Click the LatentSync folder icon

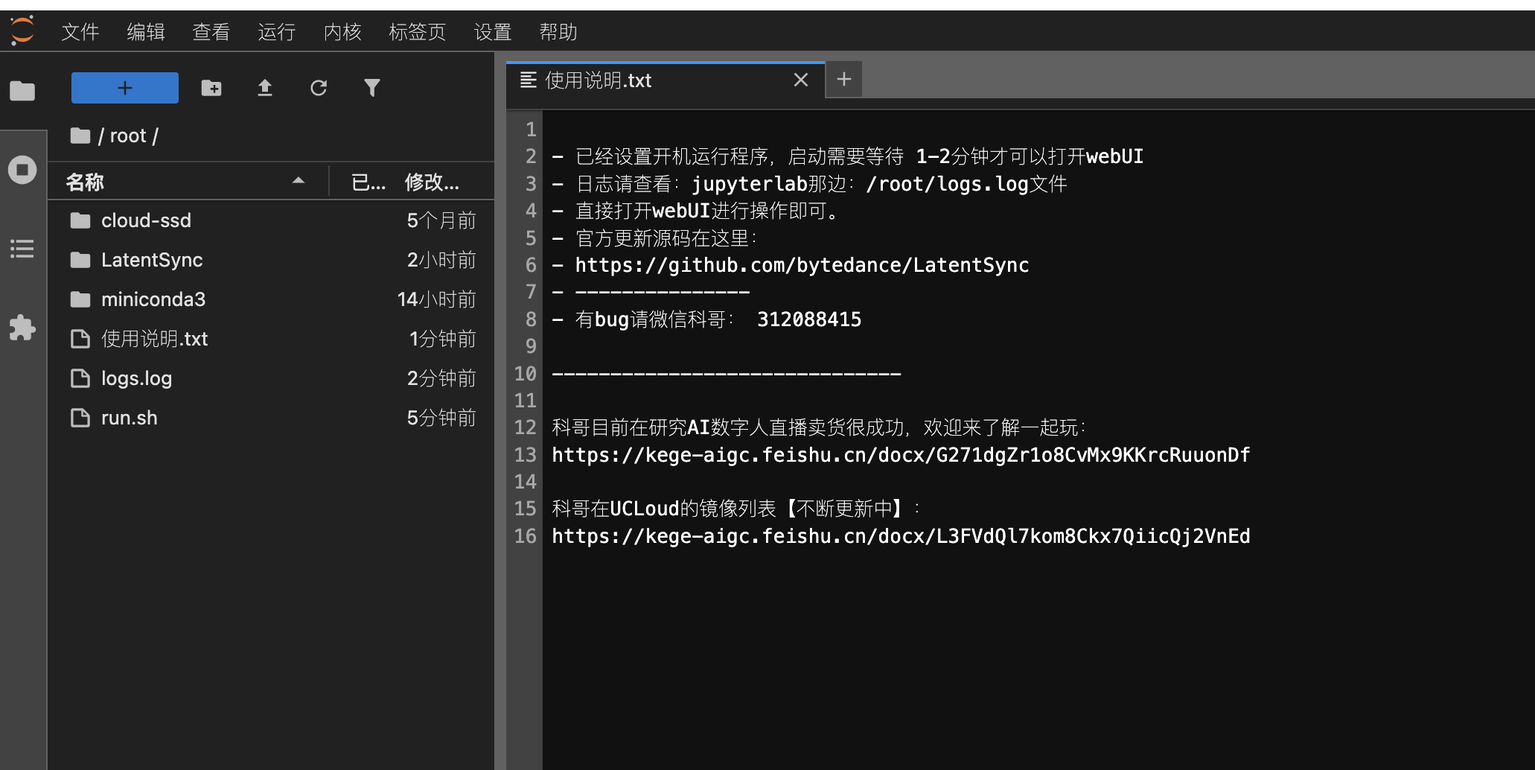click(80, 260)
